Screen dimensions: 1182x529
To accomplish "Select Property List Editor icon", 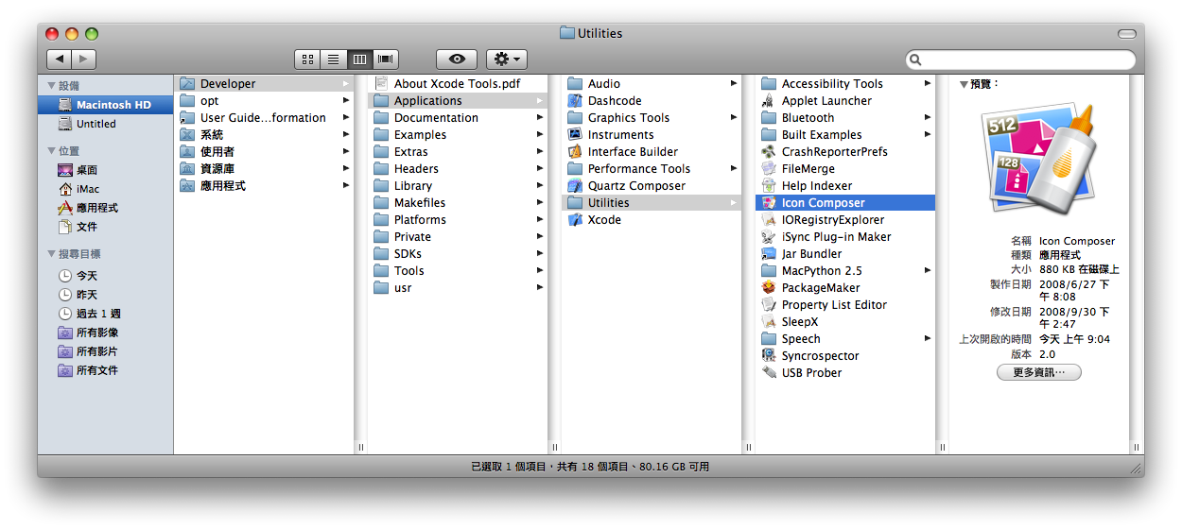I will point(769,305).
